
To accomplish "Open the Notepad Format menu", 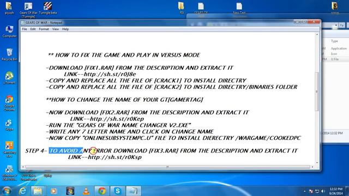I will (44, 29).
